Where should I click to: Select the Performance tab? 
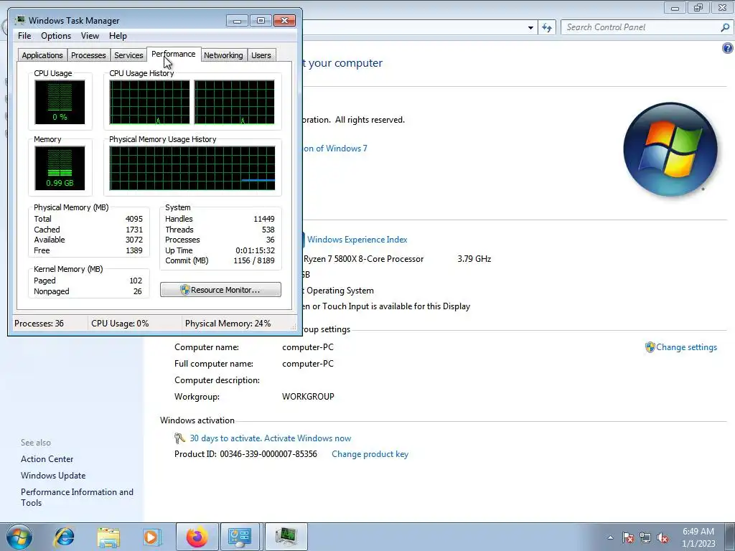tap(174, 54)
